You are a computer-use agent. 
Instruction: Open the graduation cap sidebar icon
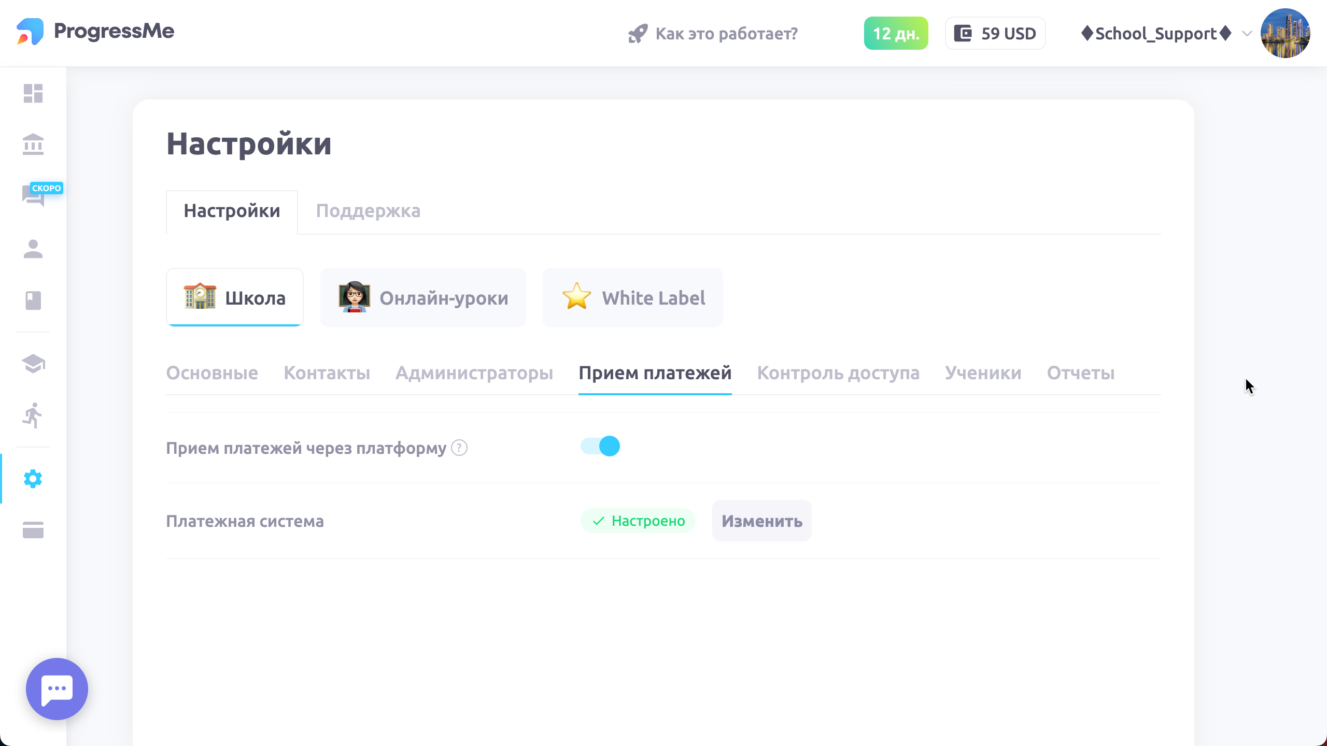33,364
